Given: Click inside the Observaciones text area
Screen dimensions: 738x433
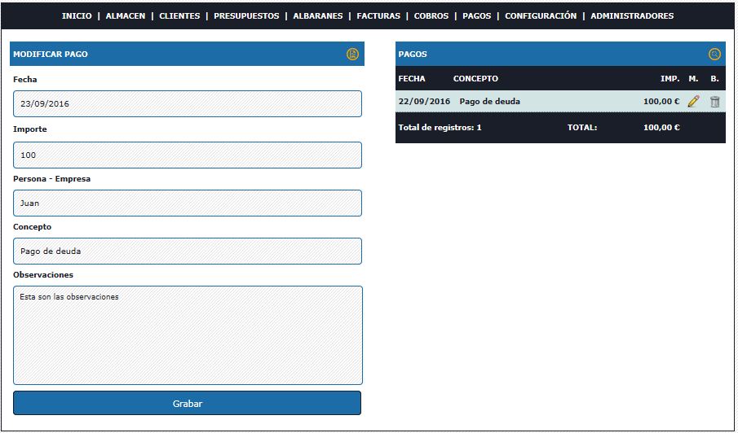Looking at the screenshot, I should [x=187, y=335].
